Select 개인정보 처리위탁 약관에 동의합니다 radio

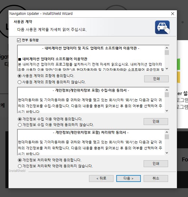pyautogui.click(x=20, y=160)
